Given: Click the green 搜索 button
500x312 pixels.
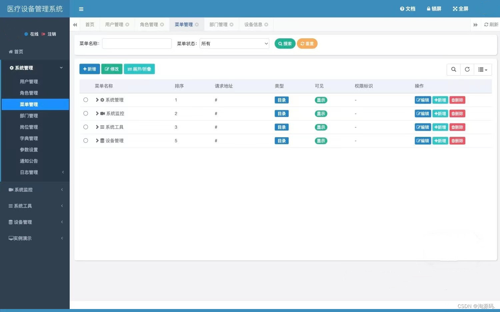Looking at the screenshot, I should coord(285,44).
